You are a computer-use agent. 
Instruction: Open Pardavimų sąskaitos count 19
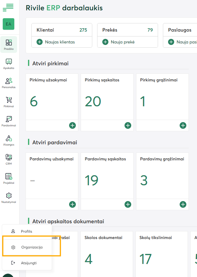[91, 180]
